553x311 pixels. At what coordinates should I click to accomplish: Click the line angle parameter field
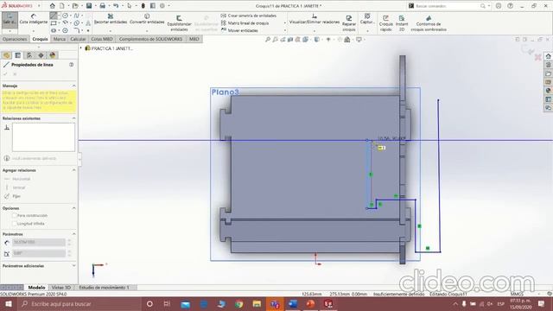[x=39, y=253]
